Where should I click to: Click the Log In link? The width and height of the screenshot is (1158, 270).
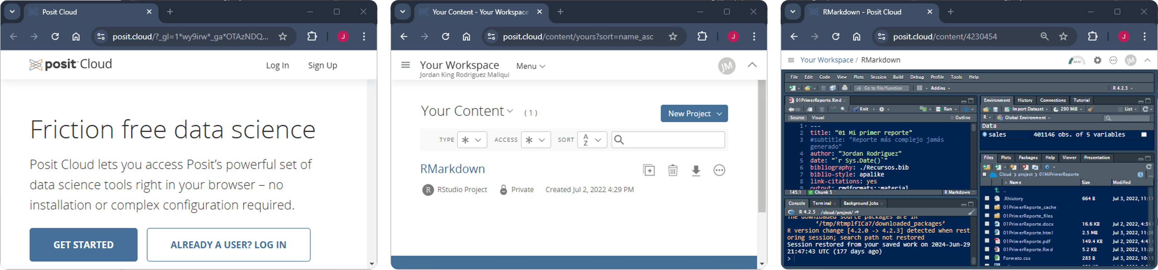[277, 65]
